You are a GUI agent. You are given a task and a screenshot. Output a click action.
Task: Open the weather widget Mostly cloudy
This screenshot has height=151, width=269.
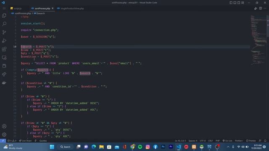13,147
